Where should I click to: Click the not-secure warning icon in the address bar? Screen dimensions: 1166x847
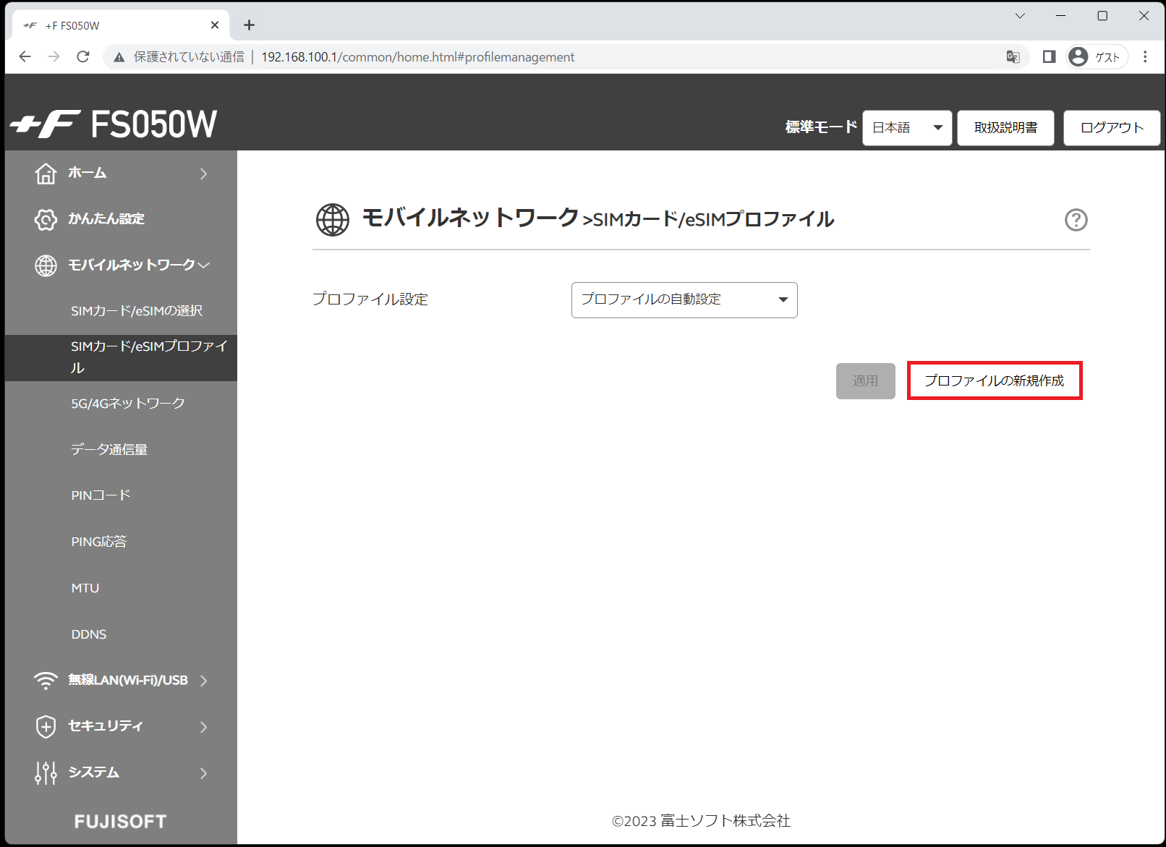click(x=119, y=57)
